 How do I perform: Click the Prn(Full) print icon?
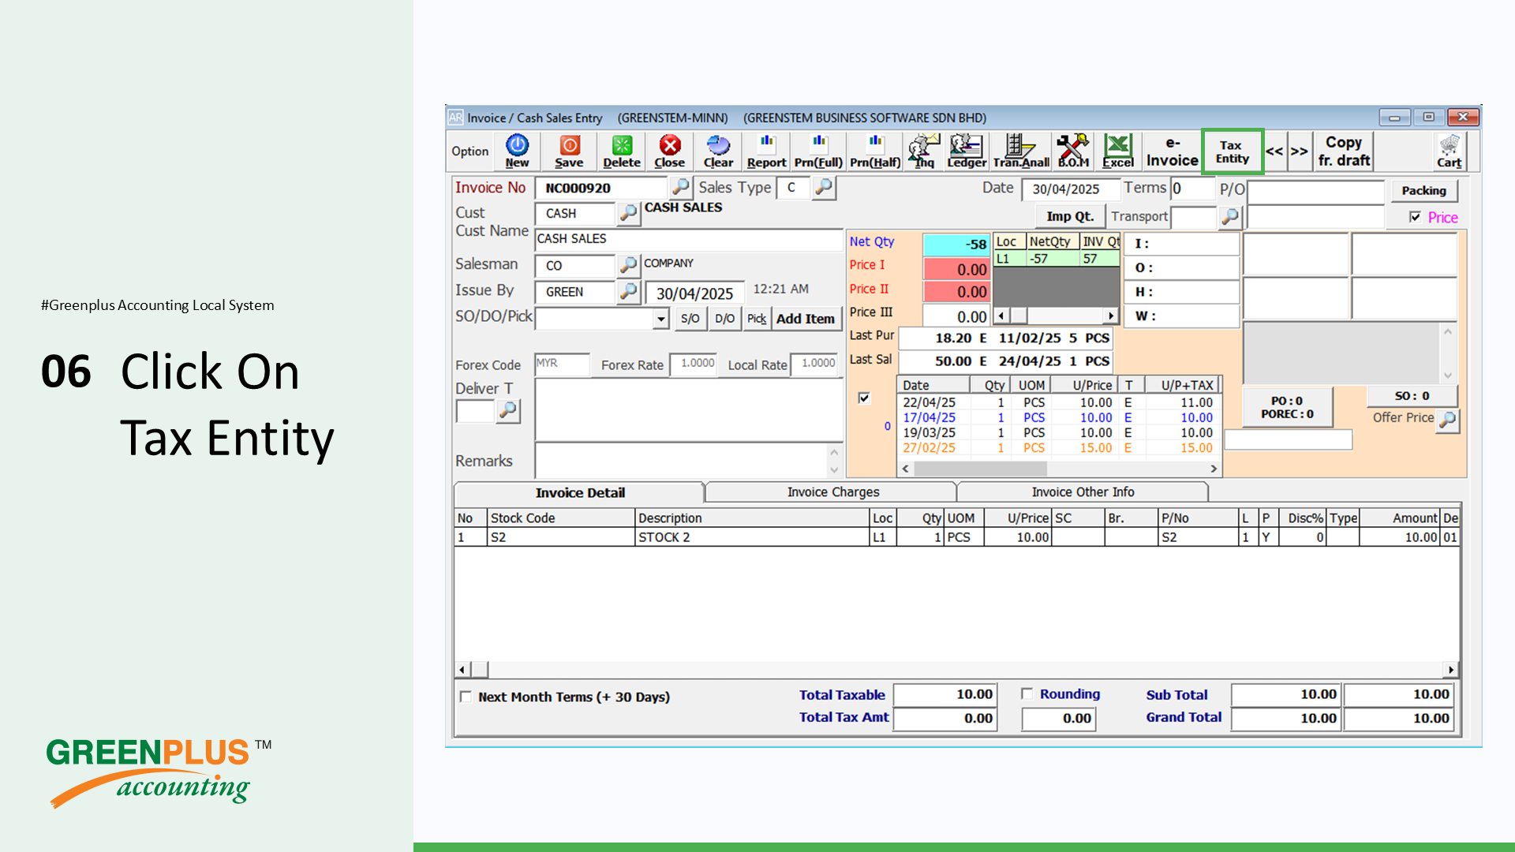tap(818, 151)
